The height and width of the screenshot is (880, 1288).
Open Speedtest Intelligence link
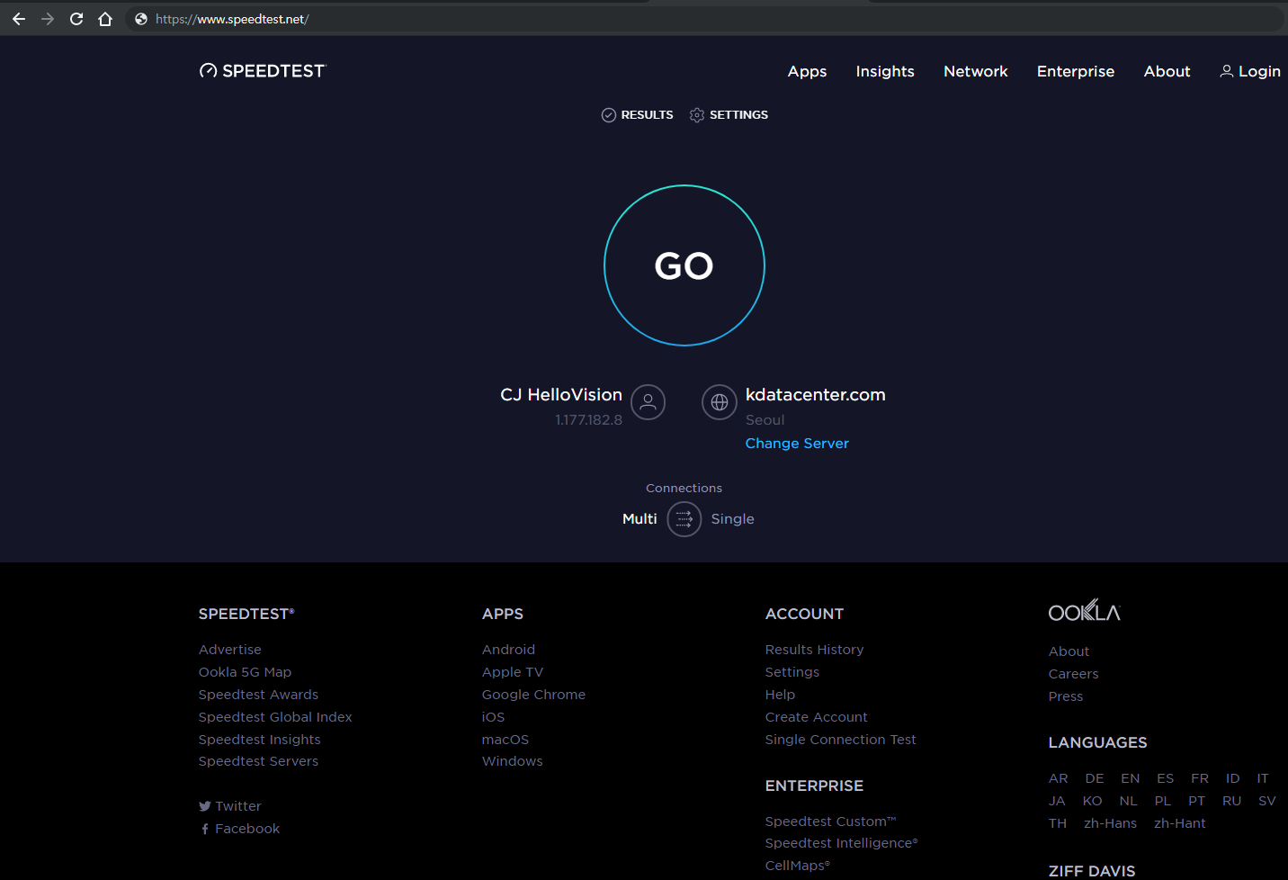[x=841, y=843]
